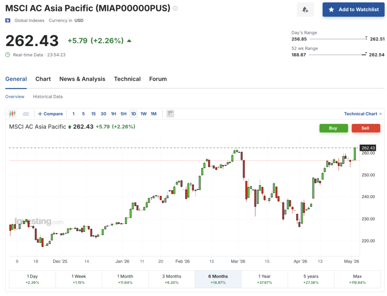This screenshot has width=387, height=296.
Task: Select the Max performance range
Action: [x=357, y=279]
